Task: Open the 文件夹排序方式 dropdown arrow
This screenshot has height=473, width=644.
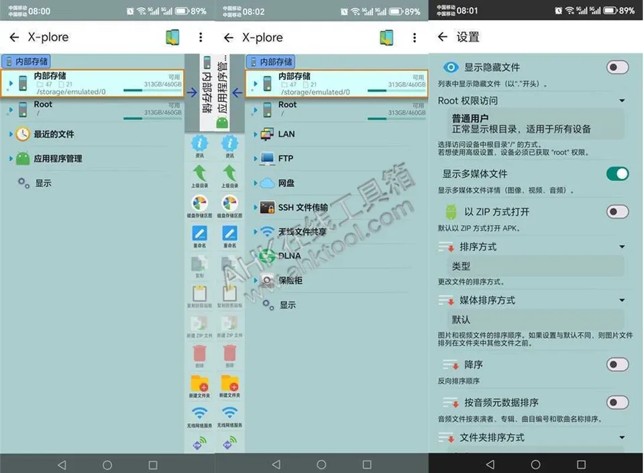Action: 623,437
